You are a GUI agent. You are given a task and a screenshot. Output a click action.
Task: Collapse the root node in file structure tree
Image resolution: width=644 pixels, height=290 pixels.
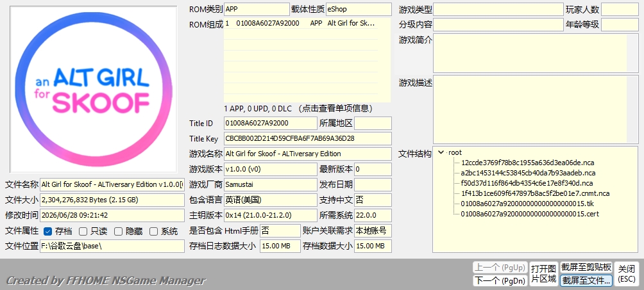(x=441, y=152)
